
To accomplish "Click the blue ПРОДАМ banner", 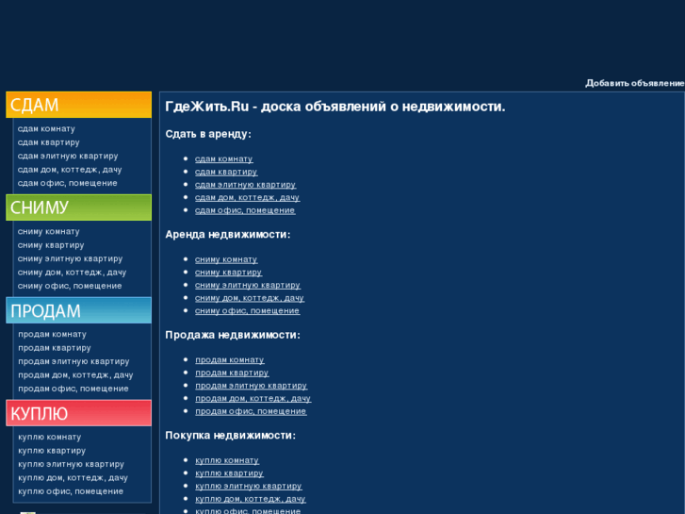I will click(78, 310).
